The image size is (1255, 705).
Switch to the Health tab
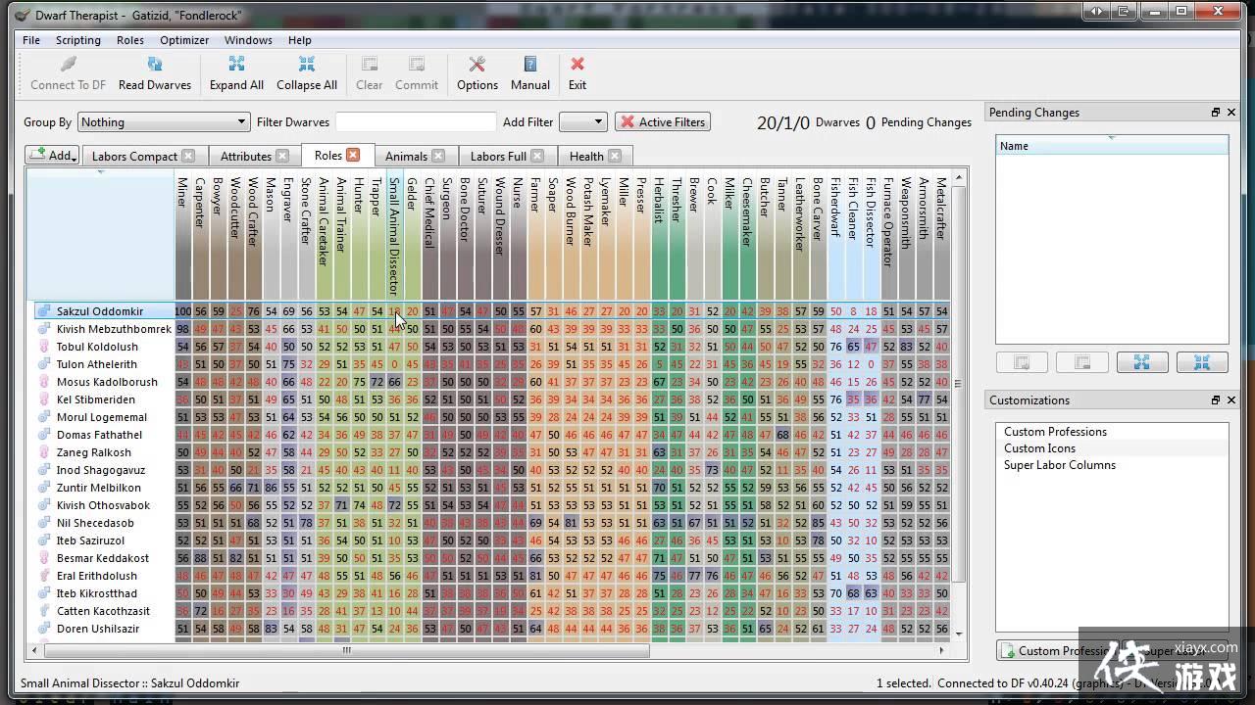point(586,156)
